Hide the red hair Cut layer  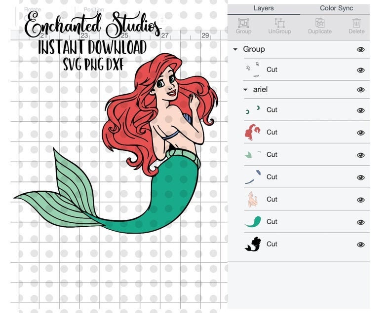coord(360,133)
